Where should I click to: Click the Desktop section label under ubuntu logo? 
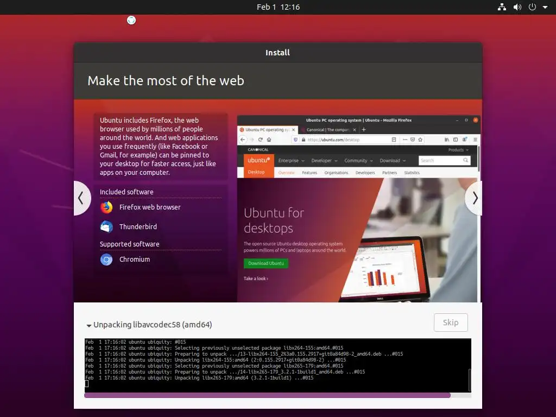[256, 172]
